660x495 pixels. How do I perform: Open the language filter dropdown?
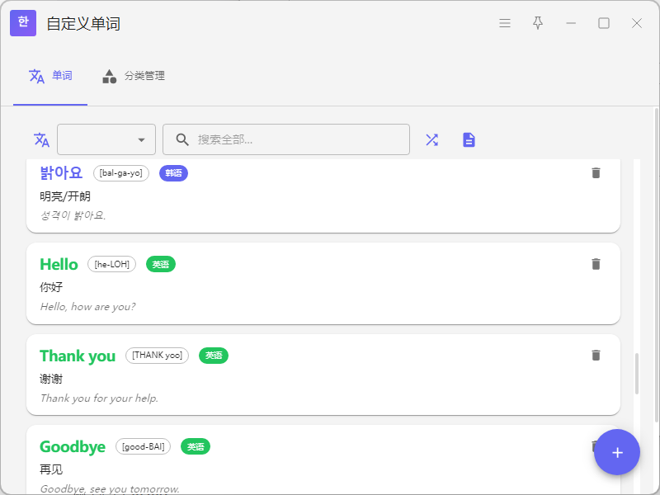106,139
